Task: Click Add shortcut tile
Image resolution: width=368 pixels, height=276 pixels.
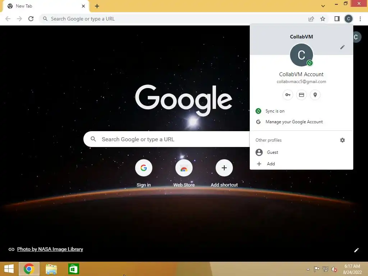Action: tap(224, 173)
